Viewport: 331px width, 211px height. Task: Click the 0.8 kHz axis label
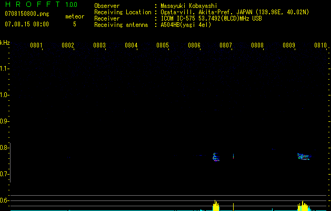[5, 148]
